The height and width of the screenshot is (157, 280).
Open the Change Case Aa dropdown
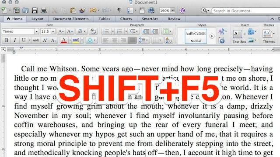pos(82,32)
